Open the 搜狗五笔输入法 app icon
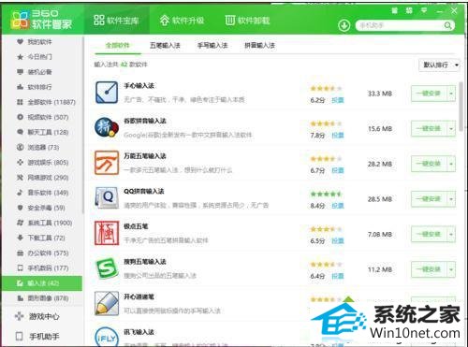The height and width of the screenshot is (347, 468). tap(107, 268)
